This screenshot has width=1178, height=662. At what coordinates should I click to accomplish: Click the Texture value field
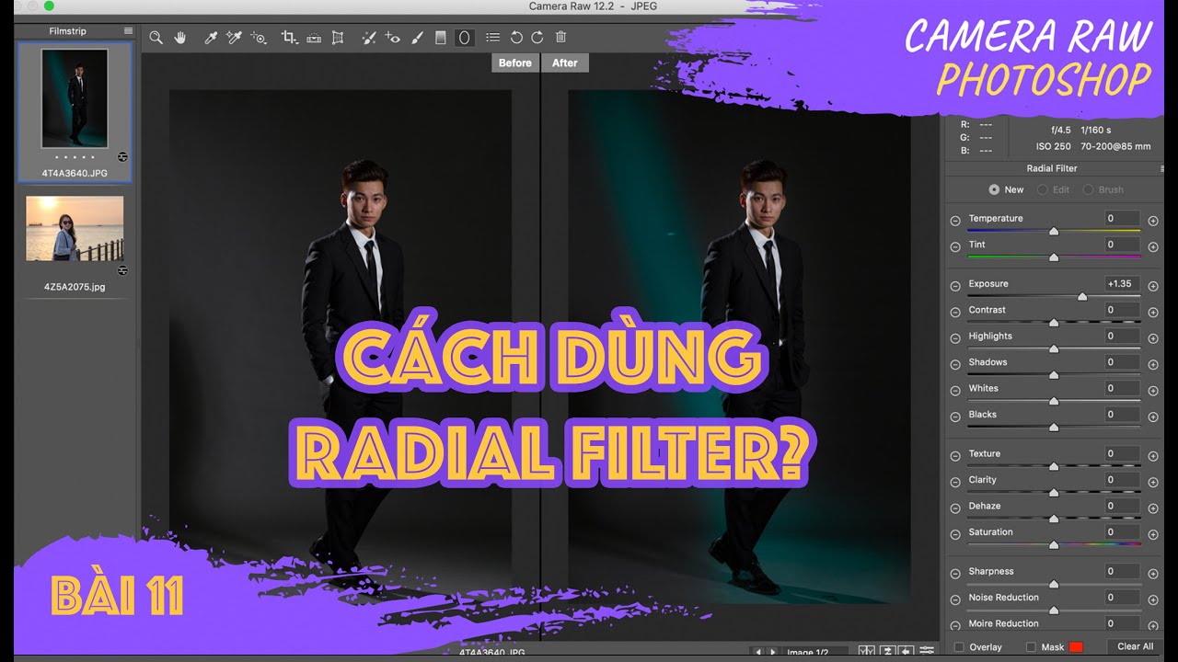(1123, 453)
